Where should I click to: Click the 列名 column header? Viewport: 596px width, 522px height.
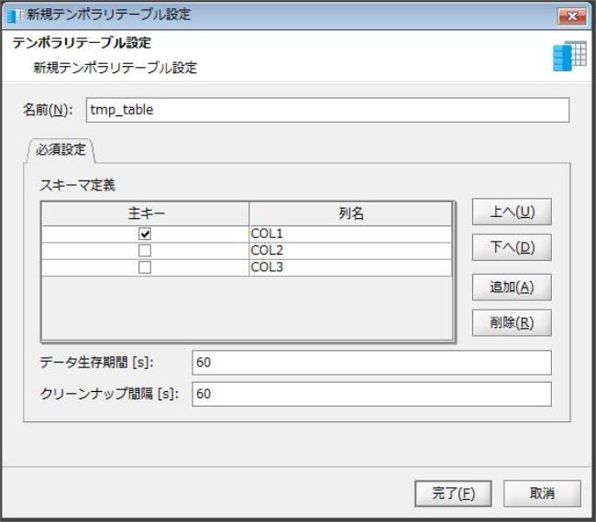pyautogui.click(x=350, y=213)
